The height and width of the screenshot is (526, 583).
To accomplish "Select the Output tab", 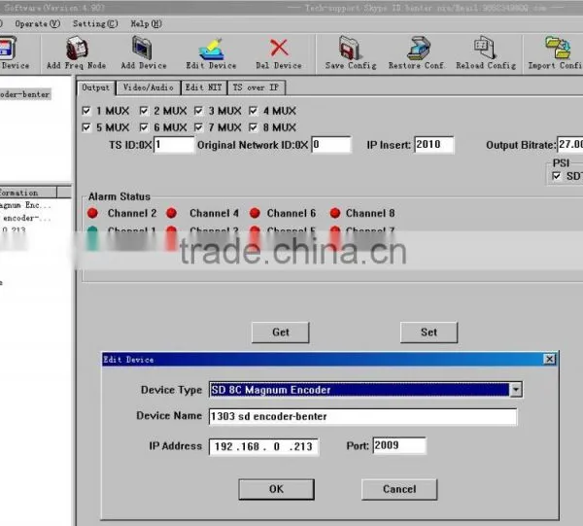I will pos(96,88).
